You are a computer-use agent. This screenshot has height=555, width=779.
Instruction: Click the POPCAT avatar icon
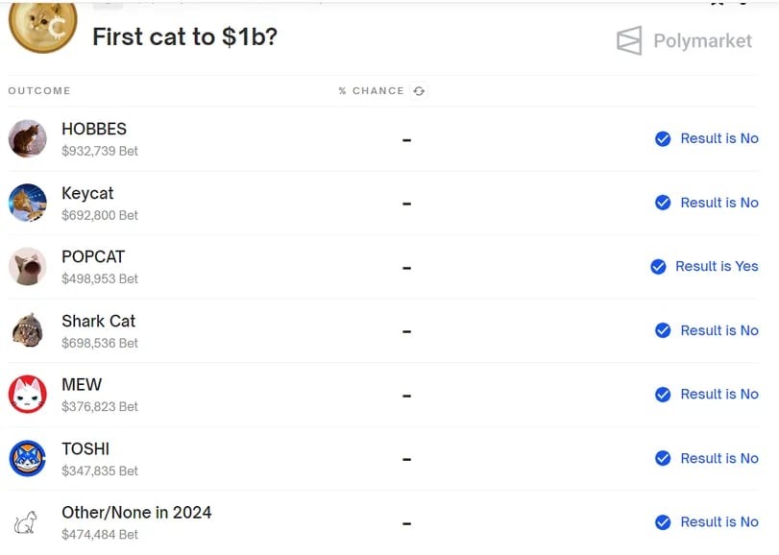(x=28, y=267)
